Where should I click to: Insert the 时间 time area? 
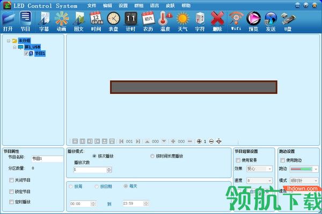(96, 22)
